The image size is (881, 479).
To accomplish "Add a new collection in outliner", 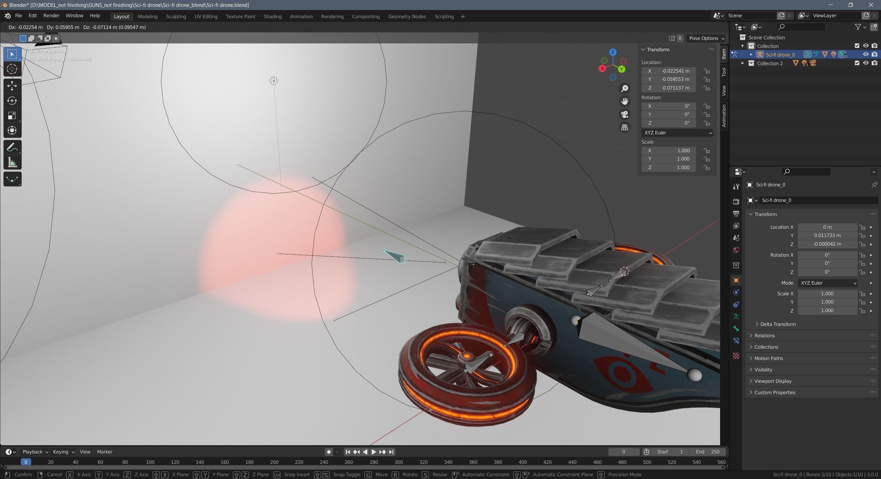I will point(874,27).
